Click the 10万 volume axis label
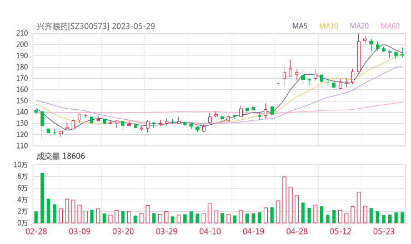This screenshot has width=411, height=244. pos(21,165)
